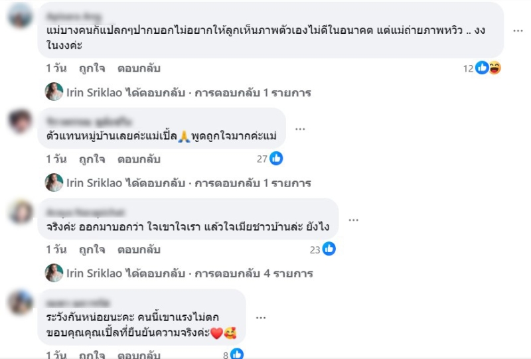Open the options dots beside the ระวังกันหน่อย comment
Image resolution: width=531 pixels, height=359 pixels.
pyautogui.click(x=261, y=318)
